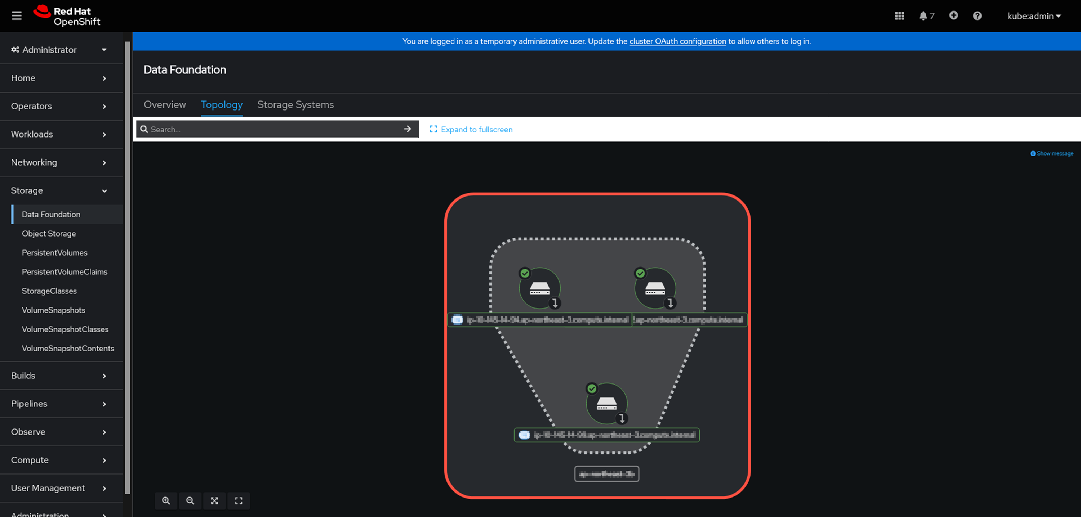Click the quick create plus icon
Viewport: 1081px width, 517px height.
point(953,15)
